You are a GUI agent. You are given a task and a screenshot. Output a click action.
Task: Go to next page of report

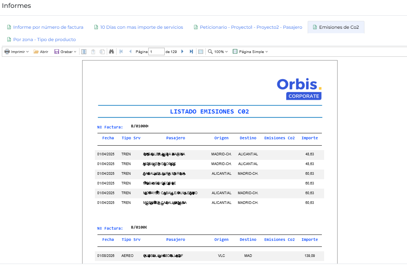(182, 52)
